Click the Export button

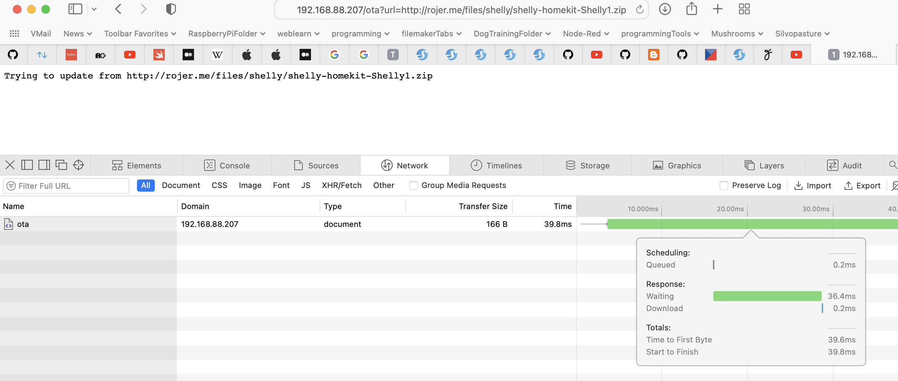pyautogui.click(x=862, y=186)
